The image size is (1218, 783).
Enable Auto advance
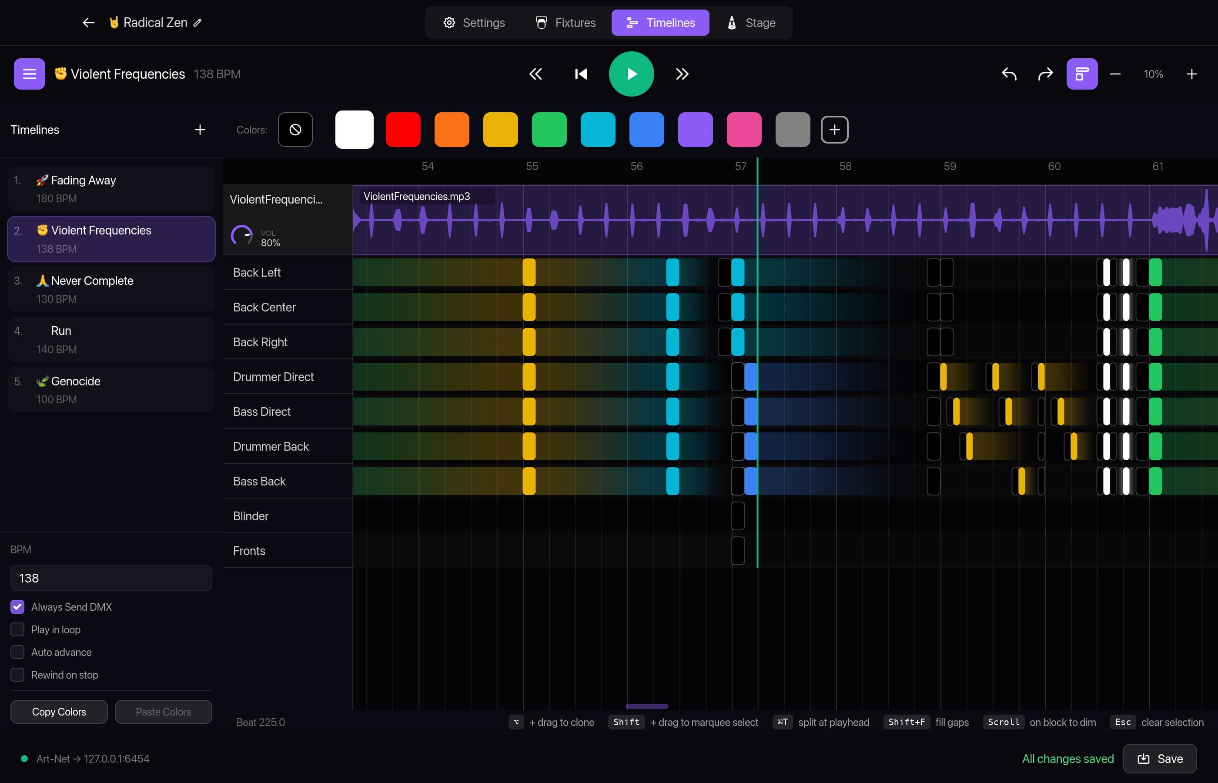17,652
